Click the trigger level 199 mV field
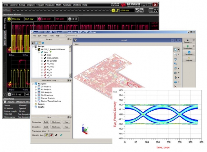Screen dimensions: 207x152 click(127, 11)
